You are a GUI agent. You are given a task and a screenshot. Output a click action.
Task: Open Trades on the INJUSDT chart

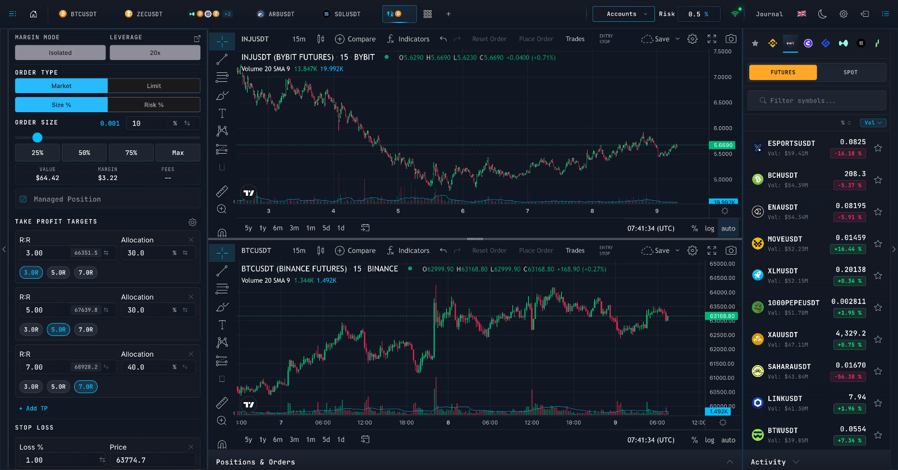coord(575,39)
